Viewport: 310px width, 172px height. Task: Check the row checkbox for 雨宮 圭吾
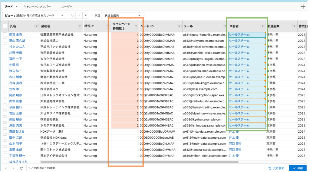[5, 35]
